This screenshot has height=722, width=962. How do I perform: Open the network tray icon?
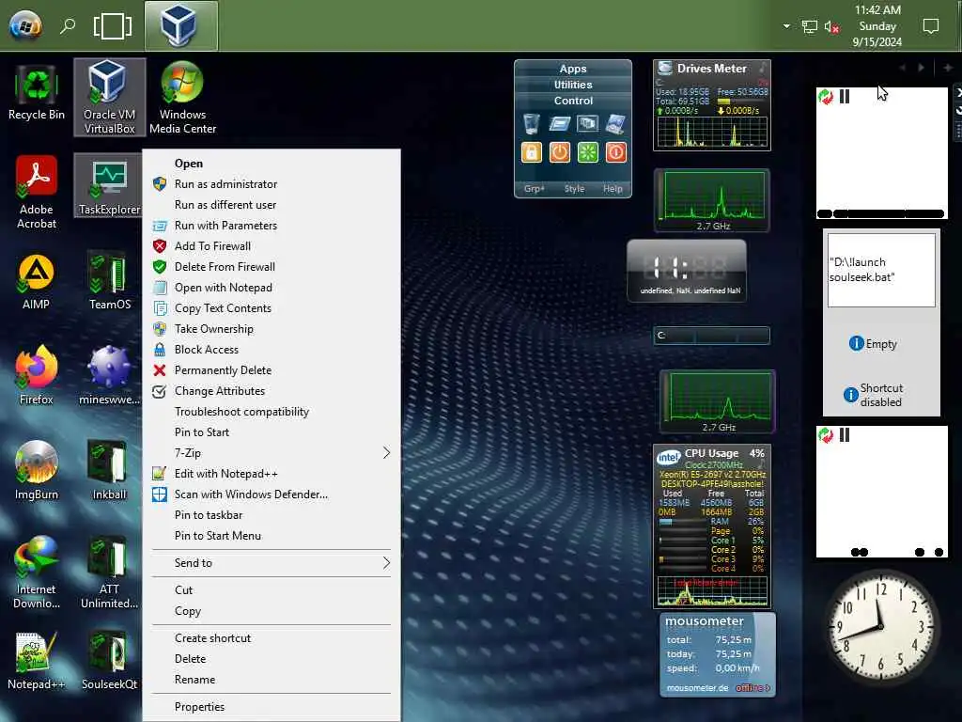pyautogui.click(x=809, y=26)
